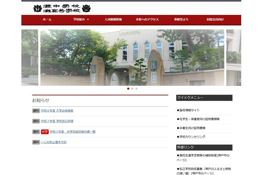Select the first slideshow dot indicator
The image size is (263, 175).
click(x=128, y=89)
